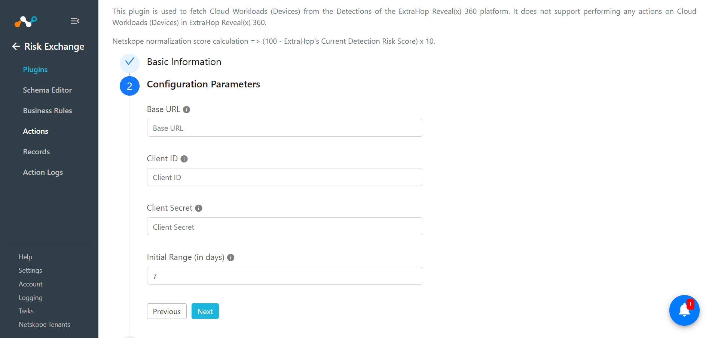Open the Client ID info icon
Screen dimensions: 709x338
click(x=184, y=159)
